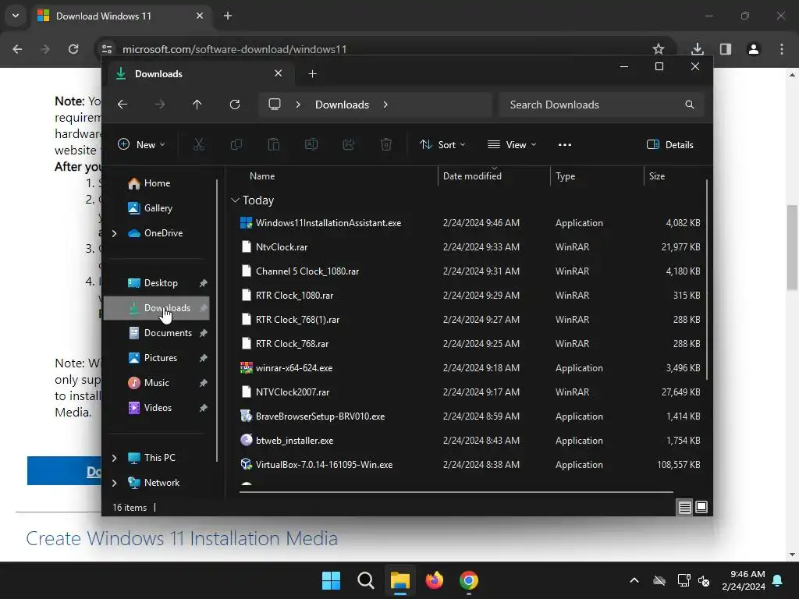The image size is (799, 599).
Task: Go back in File Explorer
Action: 123,105
